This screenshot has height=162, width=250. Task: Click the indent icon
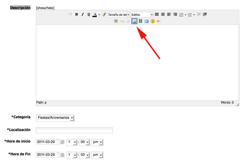(x=205, y=14)
